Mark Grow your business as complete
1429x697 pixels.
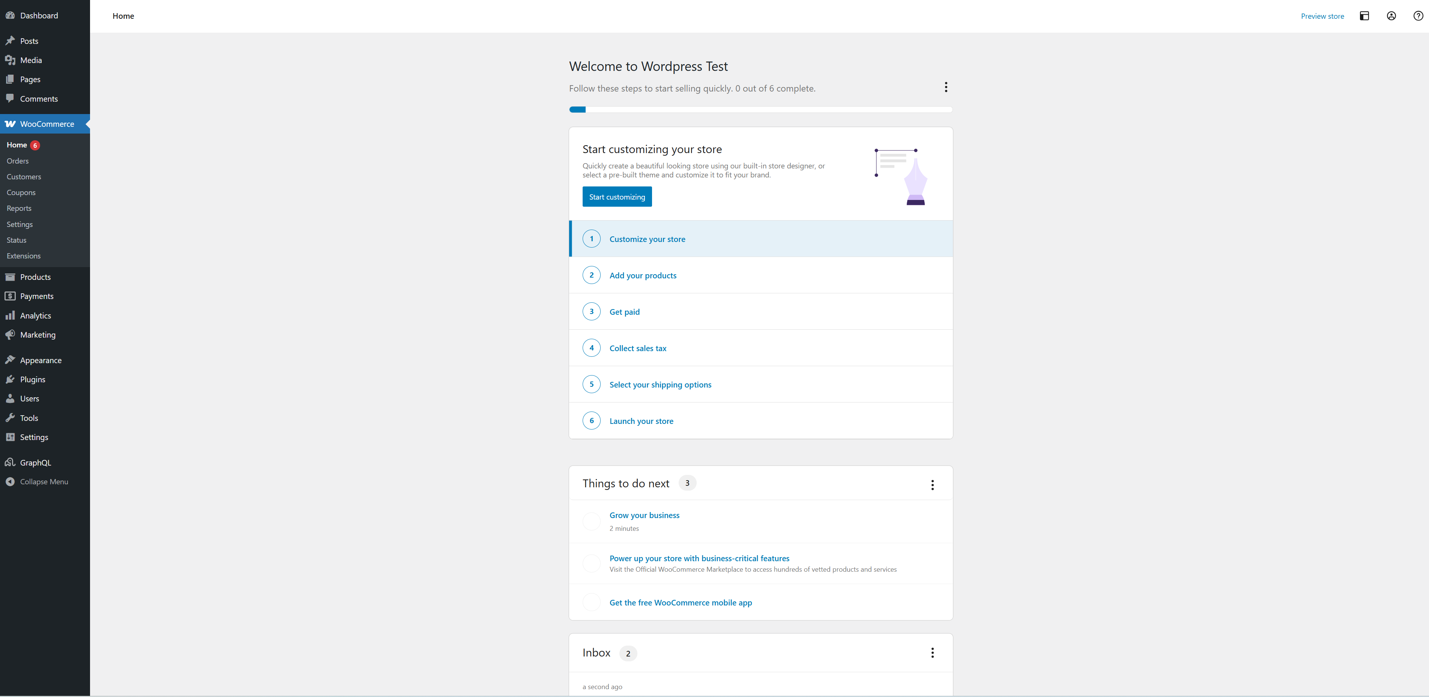[591, 521]
